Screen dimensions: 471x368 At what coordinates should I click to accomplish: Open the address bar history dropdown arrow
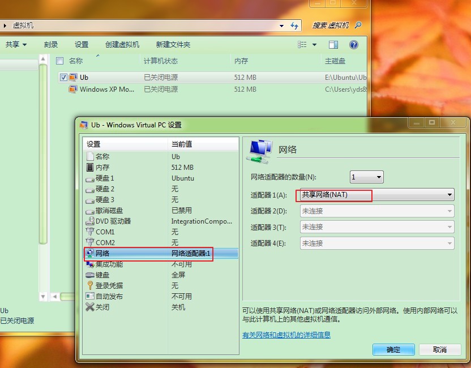click(281, 26)
